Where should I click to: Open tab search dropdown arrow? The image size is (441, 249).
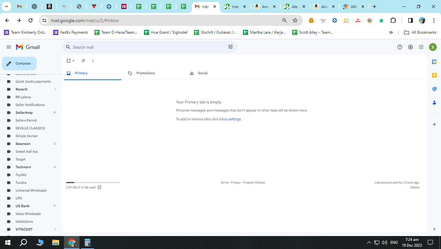(x=6, y=6)
